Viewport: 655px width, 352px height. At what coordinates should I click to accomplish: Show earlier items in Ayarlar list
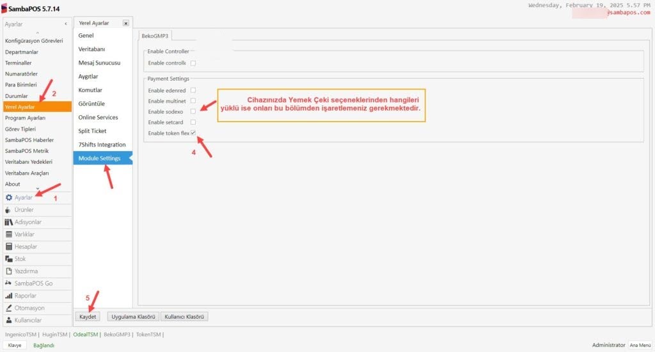[x=38, y=33]
